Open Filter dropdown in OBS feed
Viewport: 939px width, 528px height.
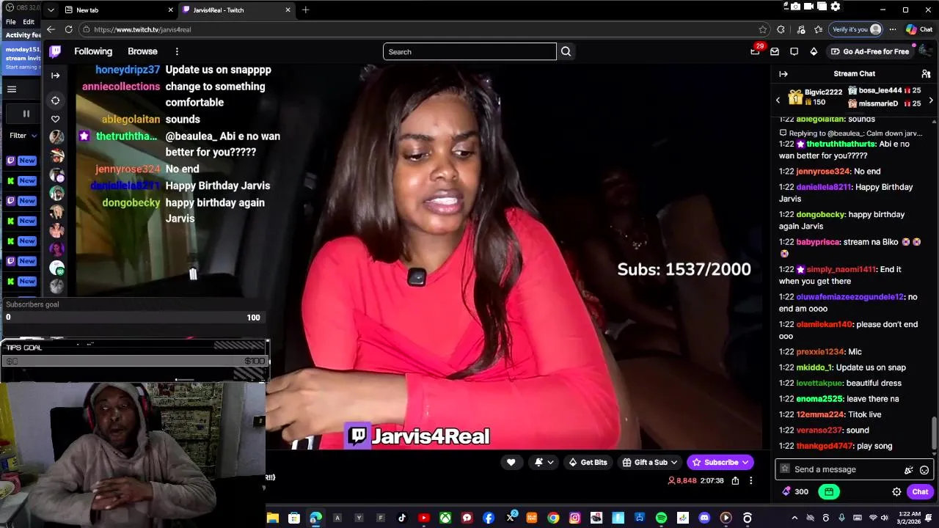[23, 136]
